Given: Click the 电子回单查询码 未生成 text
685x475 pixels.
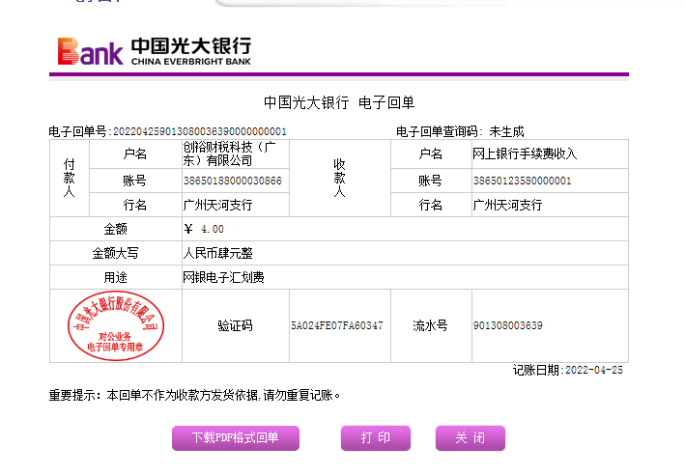Looking at the screenshot, I should tap(460, 131).
